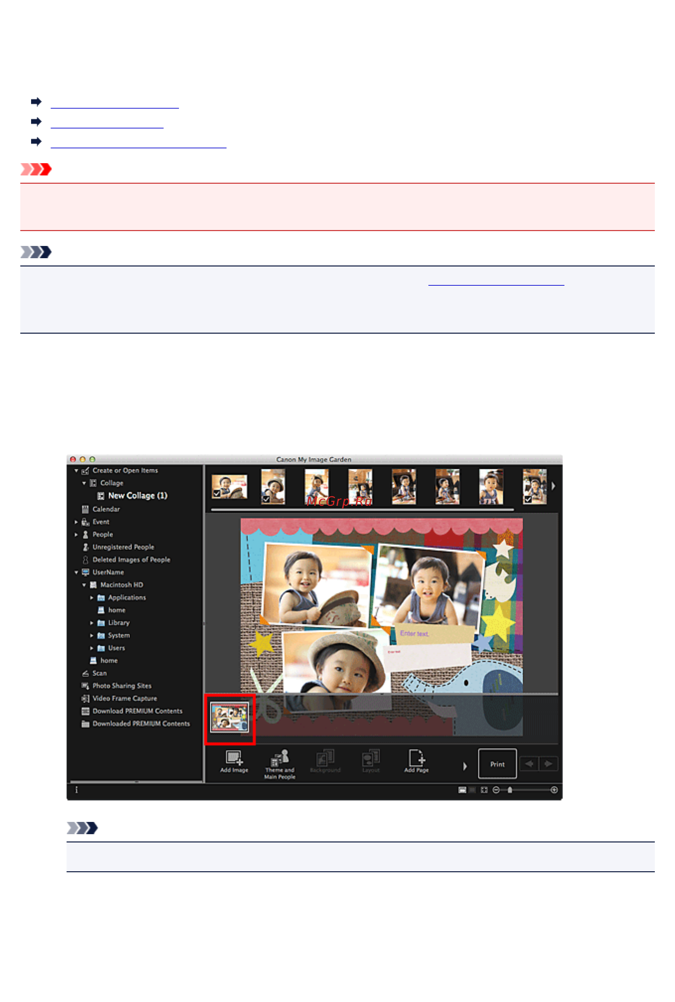Click the scrollbar under the photo thumbnails

(362, 510)
